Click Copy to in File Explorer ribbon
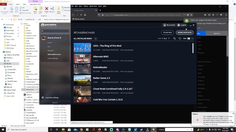The width and height of the screenshot is (236, 132). (x=41, y=10)
